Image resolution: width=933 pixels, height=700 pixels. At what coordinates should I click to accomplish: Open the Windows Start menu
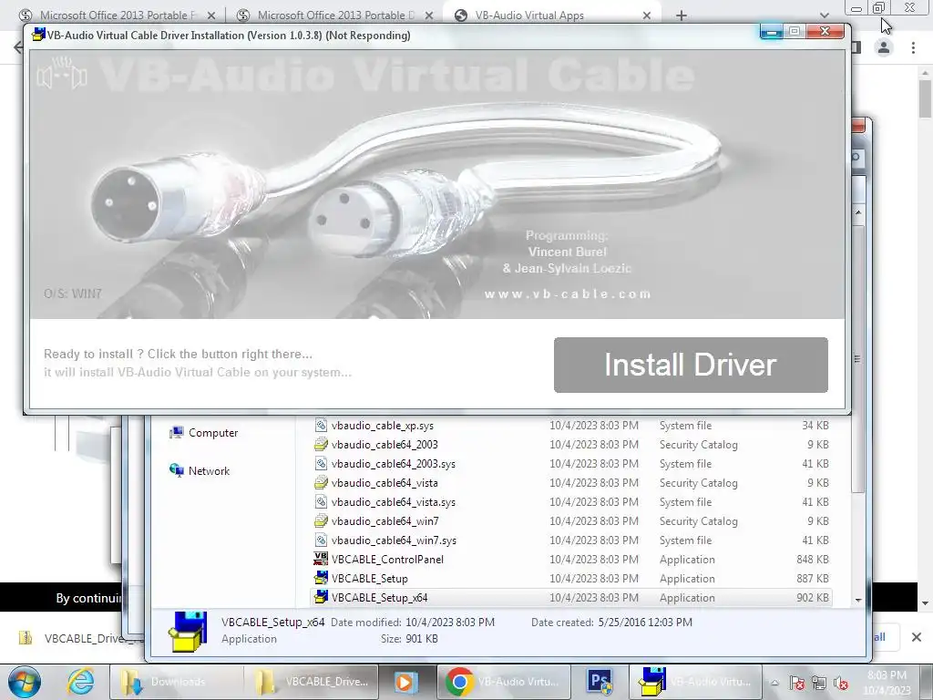click(25, 682)
